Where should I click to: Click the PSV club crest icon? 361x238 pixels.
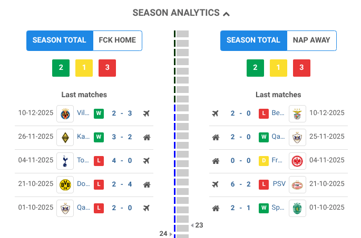(x=297, y=184)
